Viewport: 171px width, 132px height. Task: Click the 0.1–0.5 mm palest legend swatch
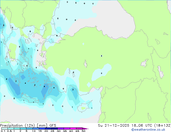(5, 128)
